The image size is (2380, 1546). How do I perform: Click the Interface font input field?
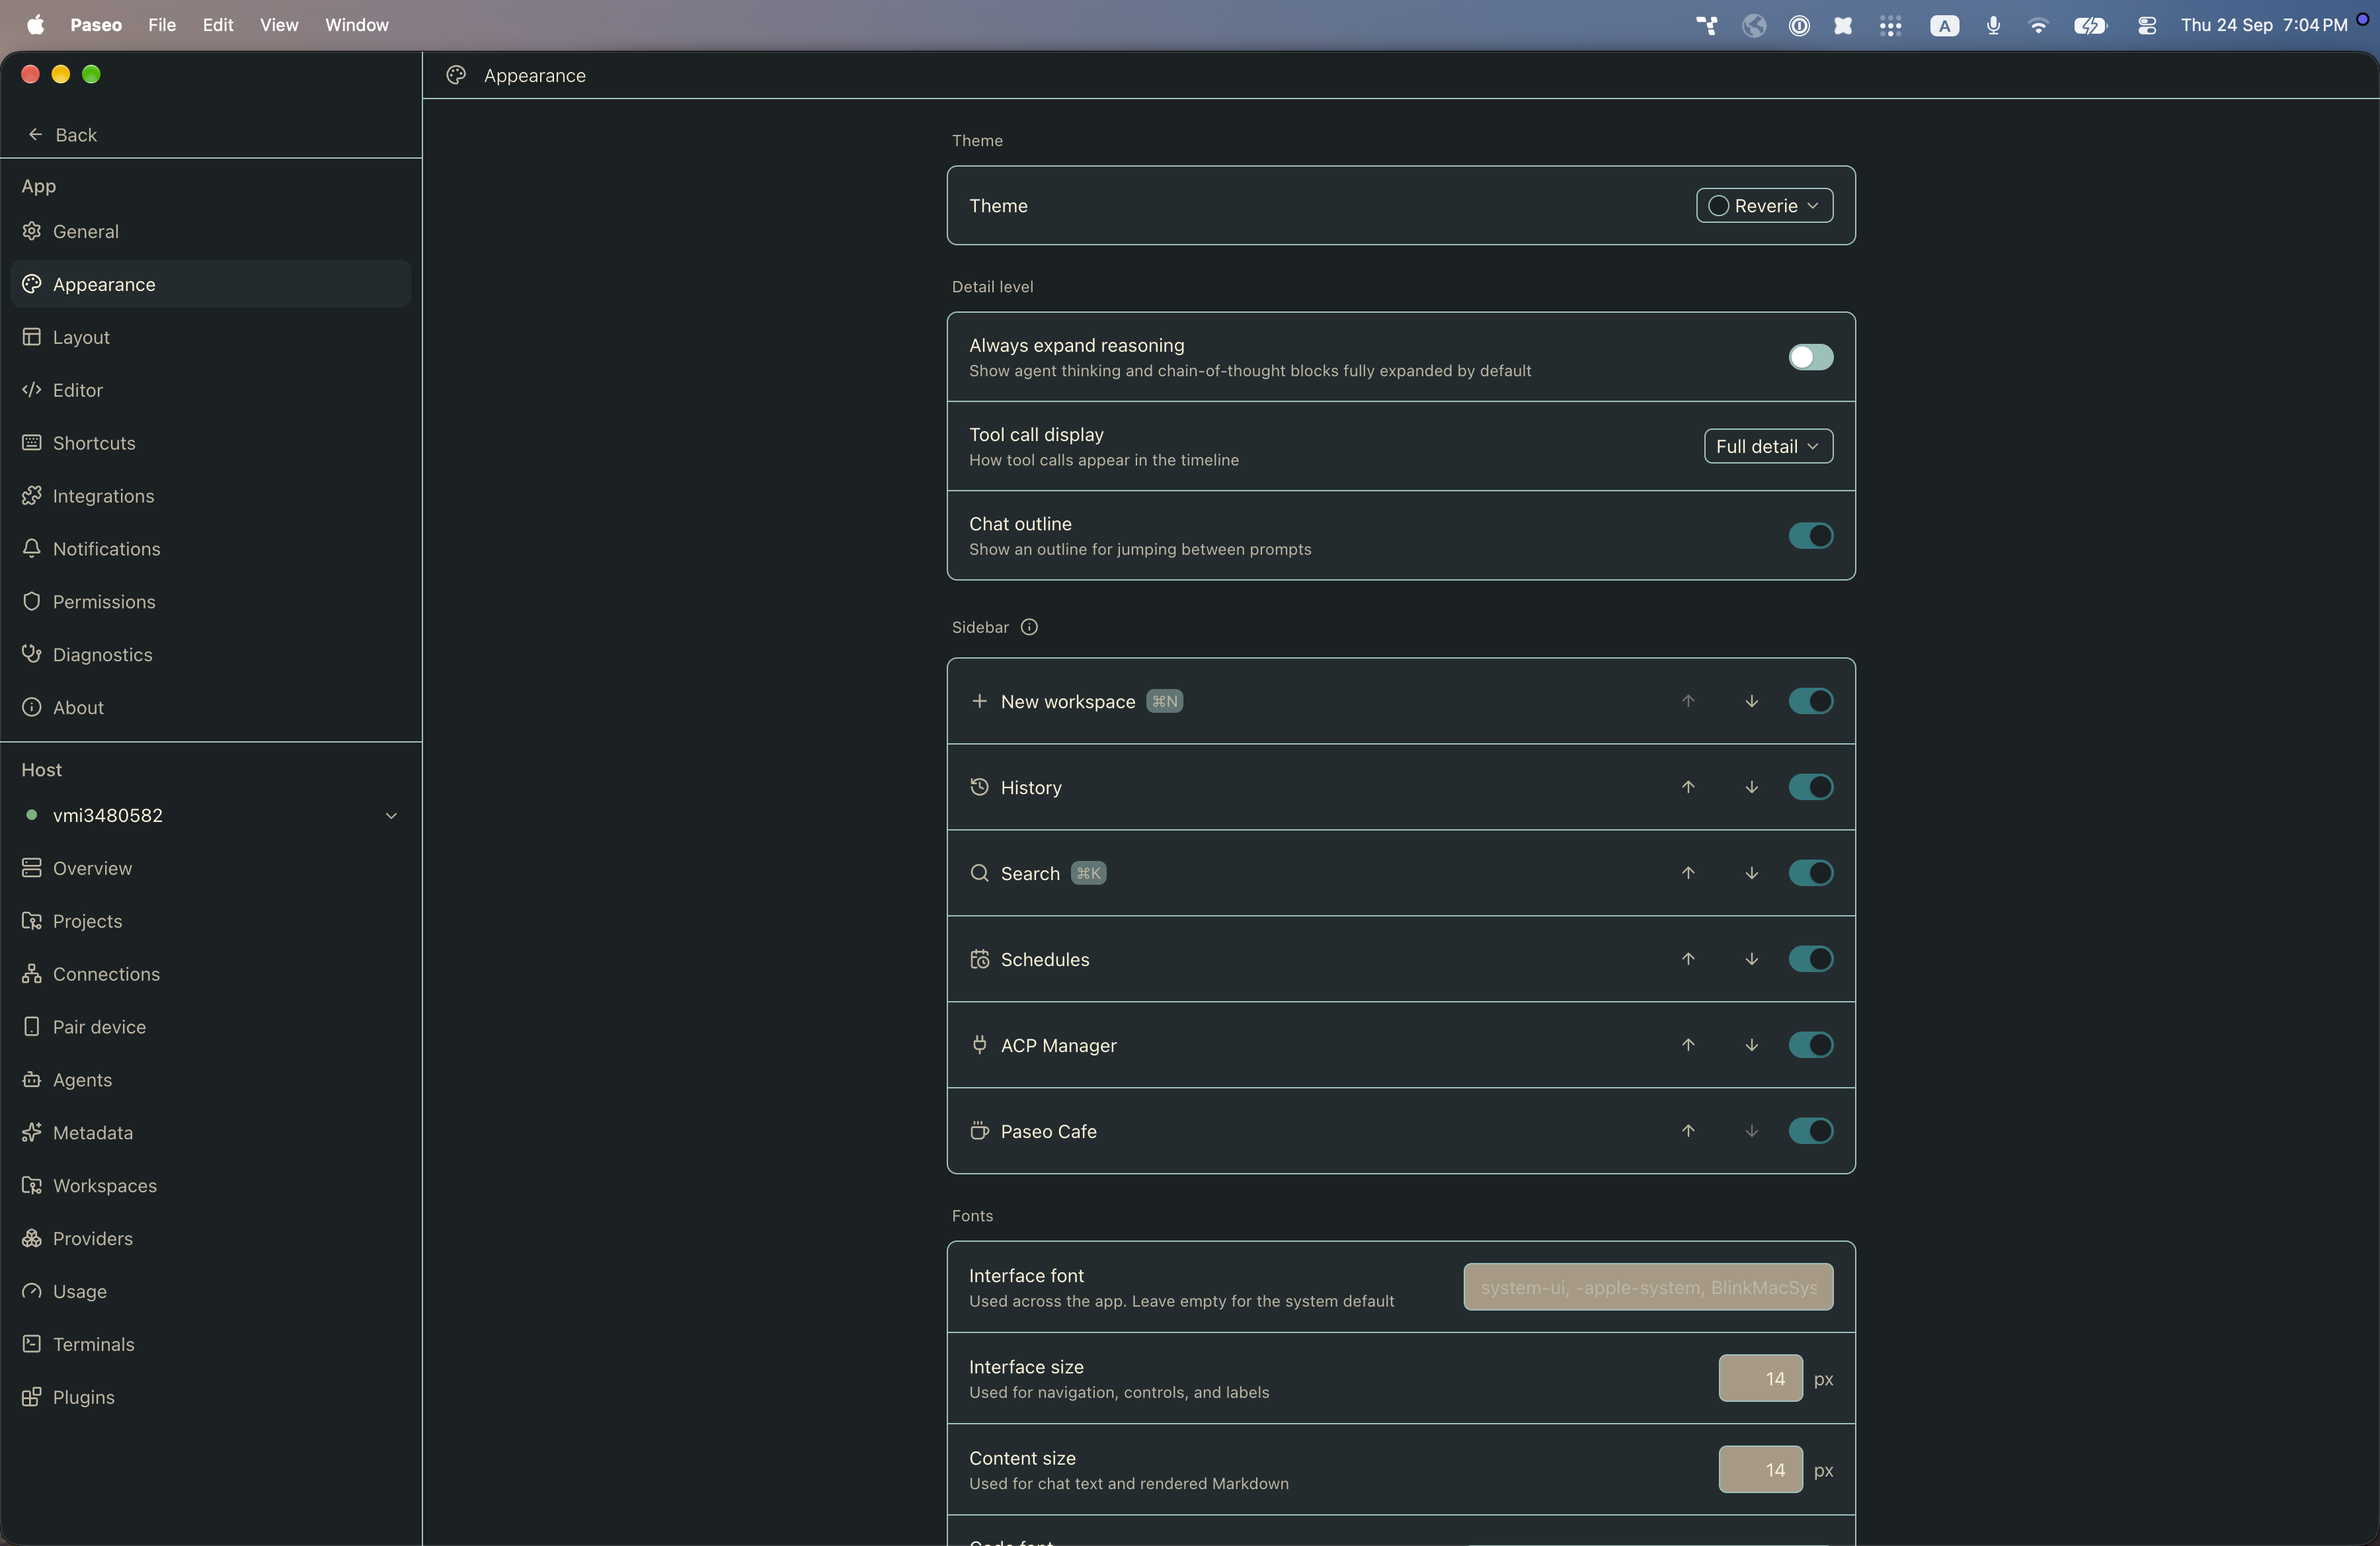(x=1649, y=1287)
